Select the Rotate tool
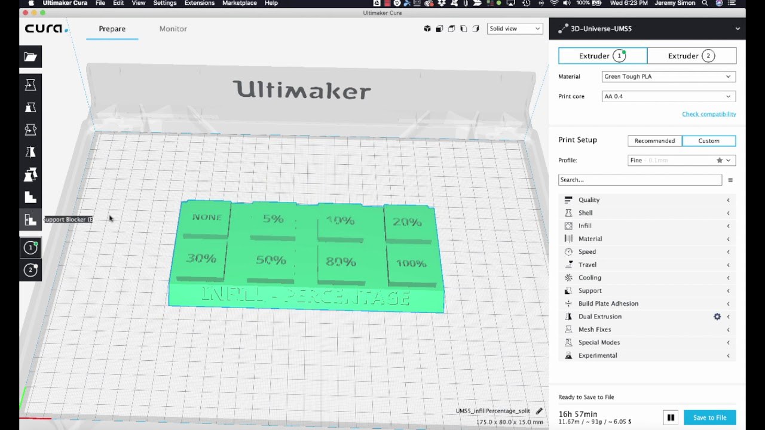Image resolution: width=765 pixels, height=430 pixels. coord(30,130)
